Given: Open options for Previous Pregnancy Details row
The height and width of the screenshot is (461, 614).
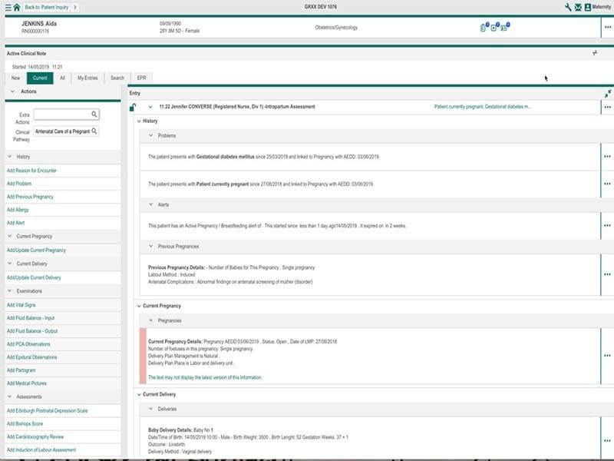Looking at the screenshot, I should coord(607,274).
